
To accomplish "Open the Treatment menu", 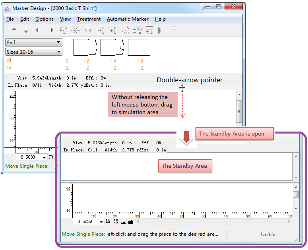I will [x=89, y=19].
